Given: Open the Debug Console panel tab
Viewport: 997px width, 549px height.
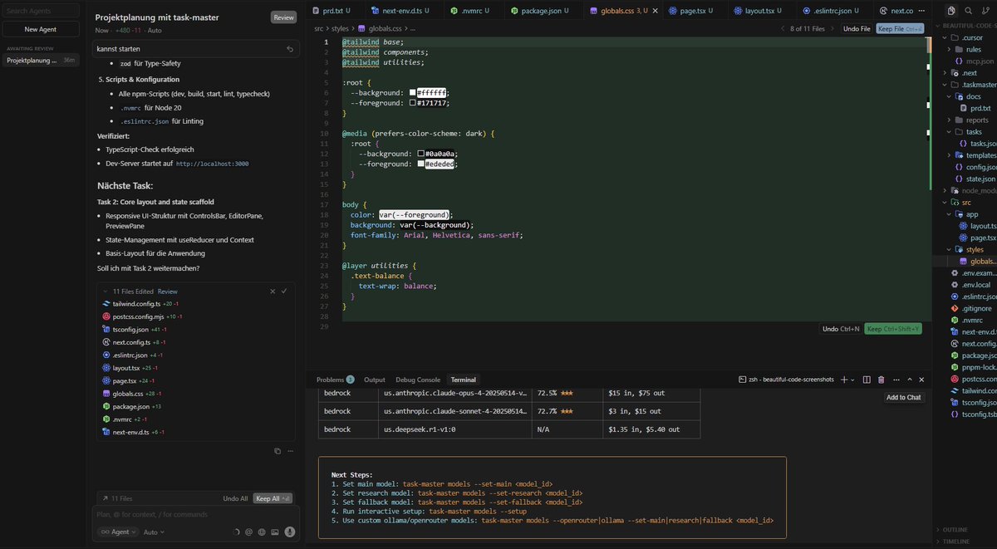Looking at the screenshot, I should tap(418, 380).
